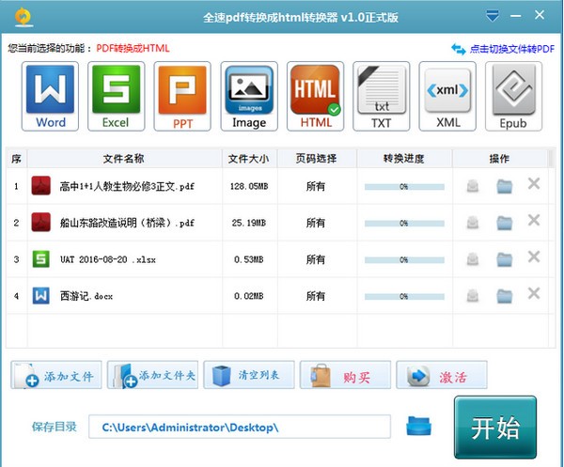Viewport: 564px width, 467px height.
Task: Choose the Image output format
Action: pyautogui.click(x=248, y=96)
